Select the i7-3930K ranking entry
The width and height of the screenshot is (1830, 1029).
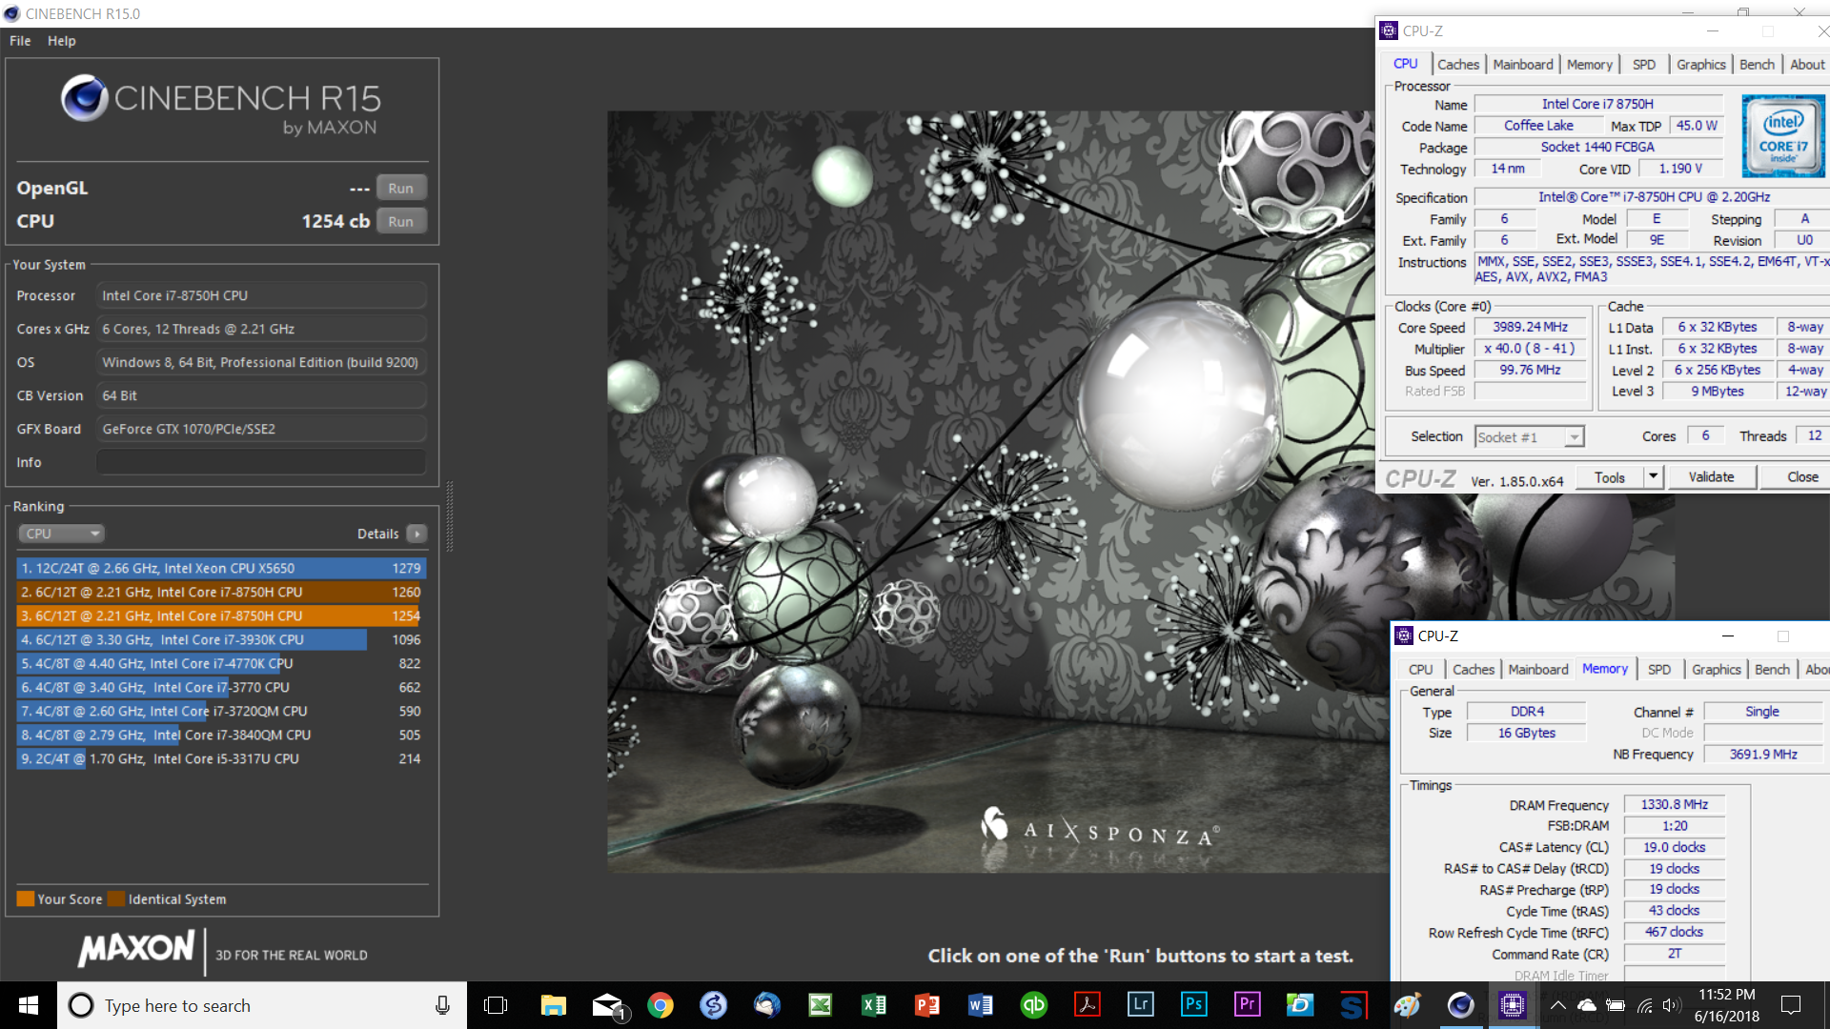pyautogui.click(x=220, y=639)
